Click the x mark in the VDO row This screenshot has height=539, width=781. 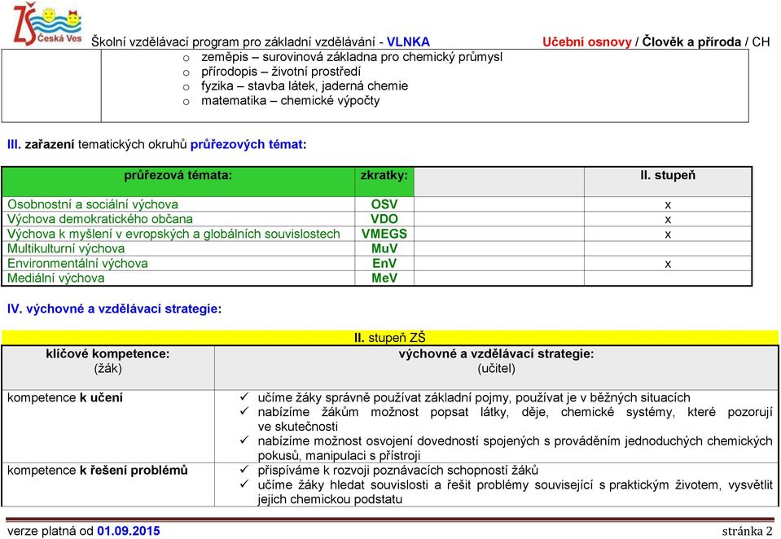[668, 220]
